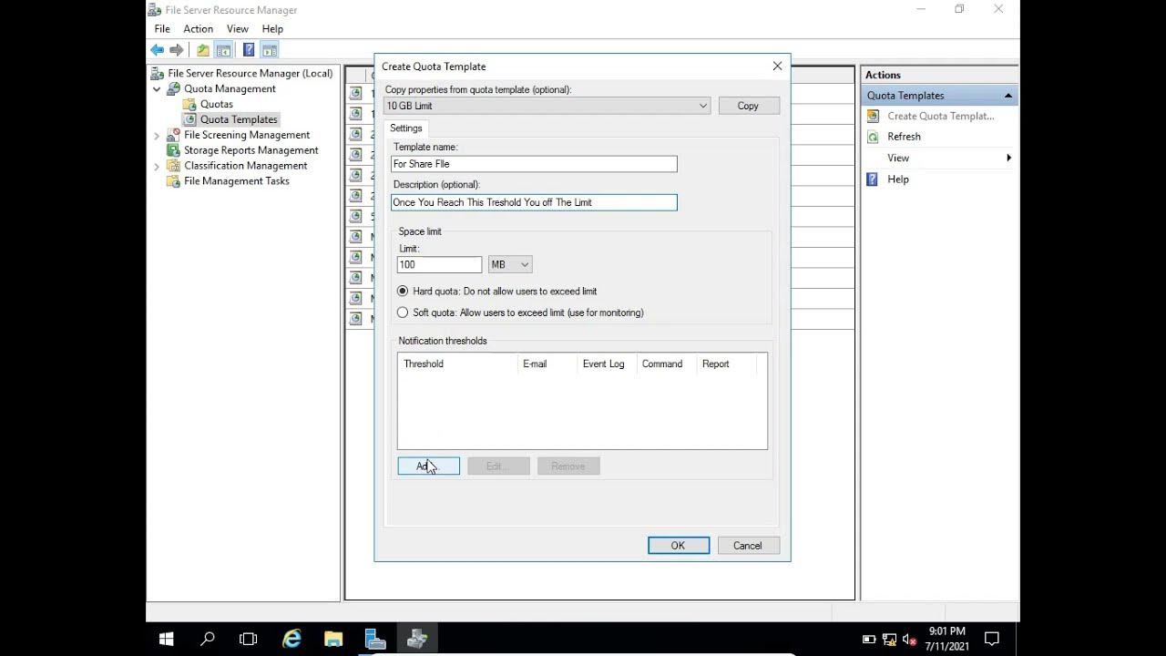Select File Server Resource Manager (Local) root
Viewport: 1166px width, 656px height.
click(250, 73)
